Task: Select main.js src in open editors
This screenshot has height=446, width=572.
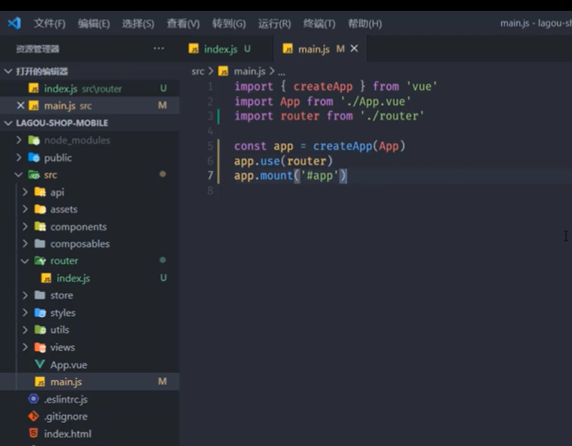Action: pos(89,105)
